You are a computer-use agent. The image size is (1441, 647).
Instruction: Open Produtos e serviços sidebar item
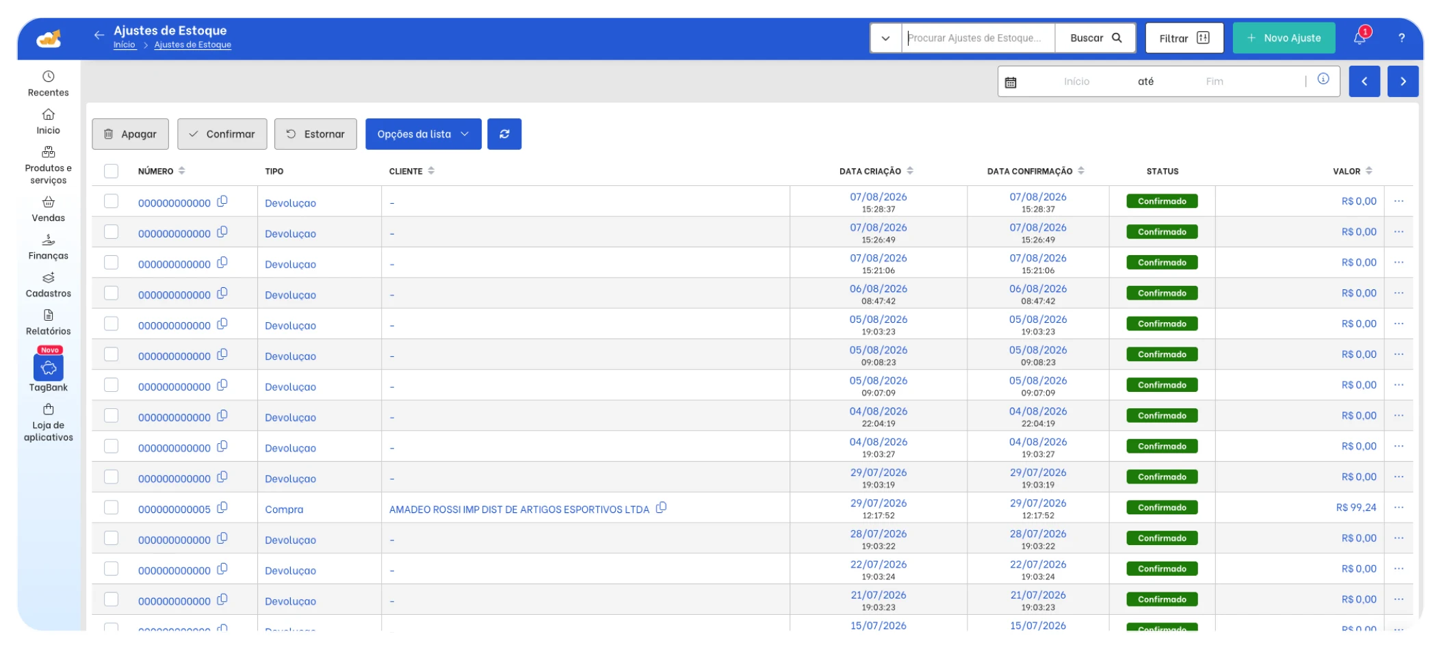coord(49,166)
